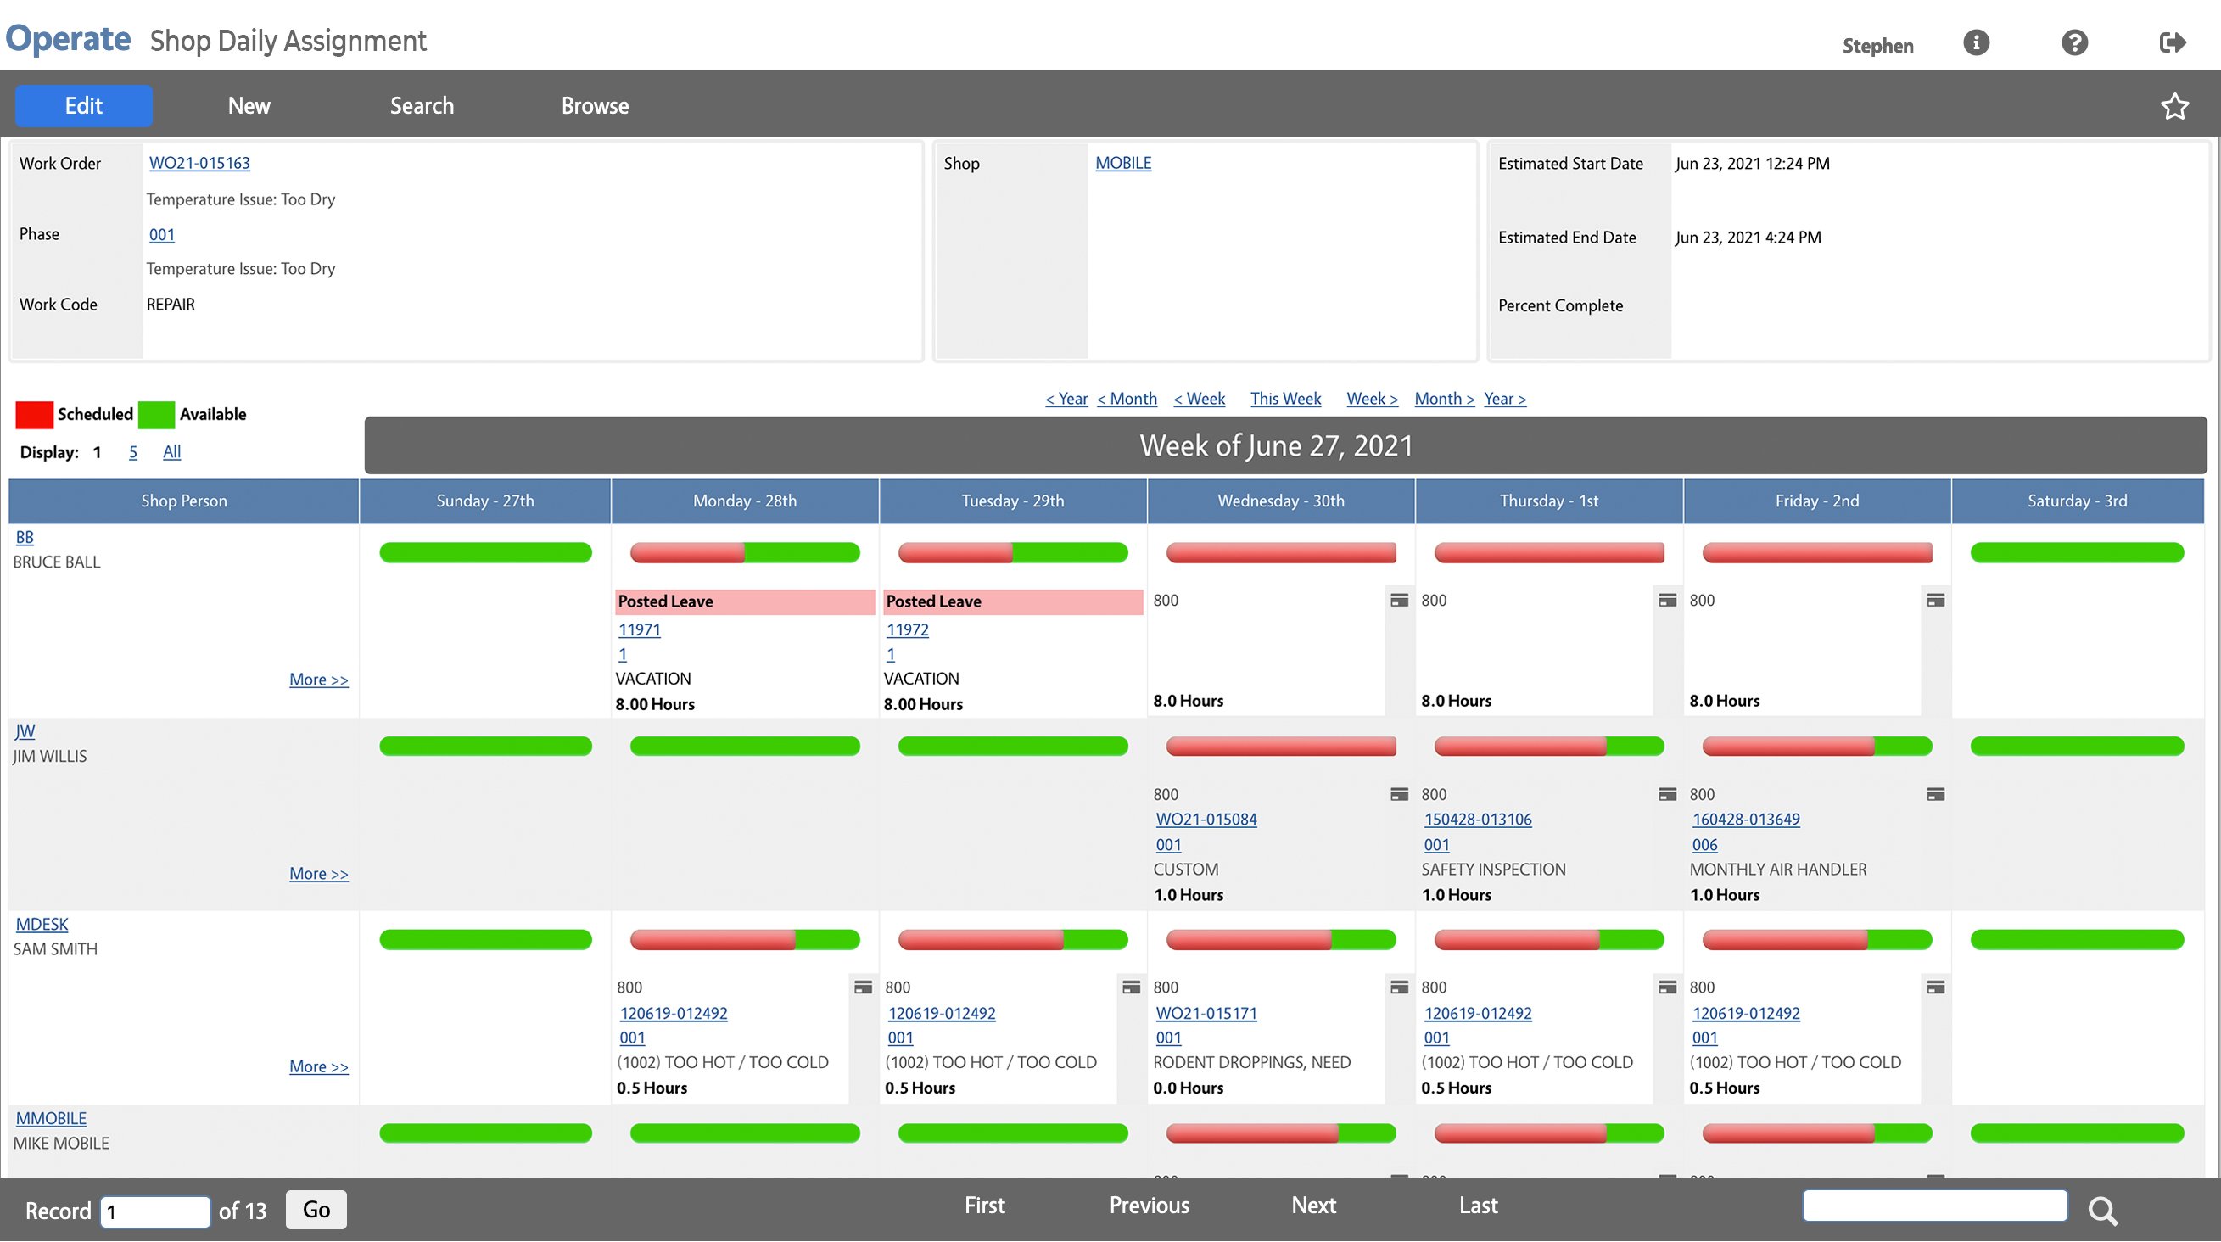Image resolution: width=2221 pixels, height=1242 pixels.
Task: Switch to the New tab
Action: [249, 105]
